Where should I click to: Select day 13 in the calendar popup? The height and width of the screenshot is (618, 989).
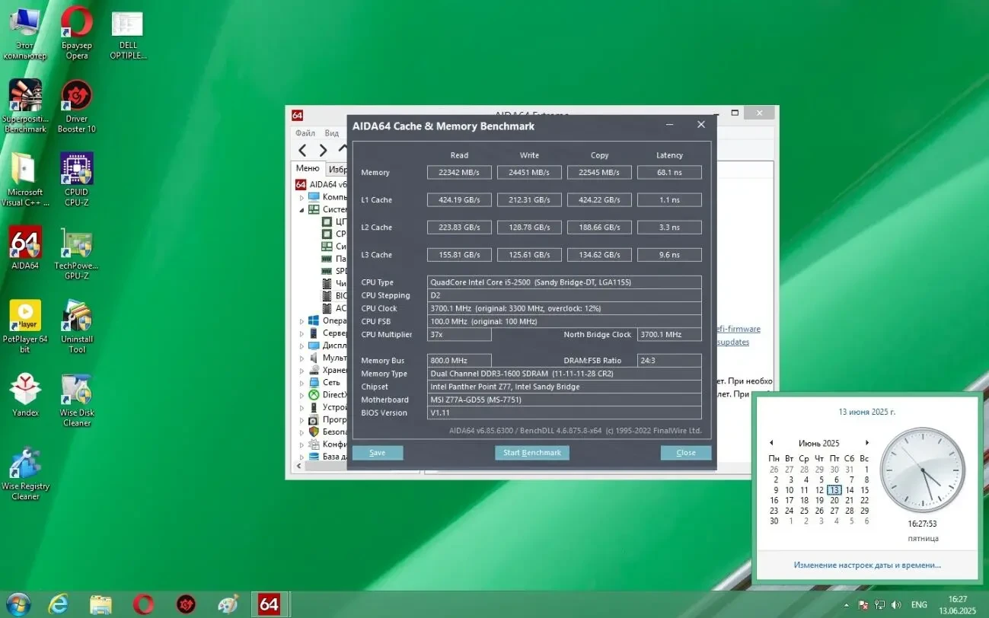pos(834,490)
